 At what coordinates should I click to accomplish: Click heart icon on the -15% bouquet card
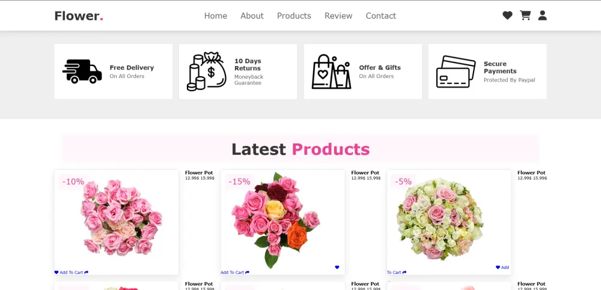pos(337,267)
